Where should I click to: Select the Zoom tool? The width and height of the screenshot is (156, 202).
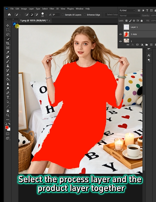click(x=8, y=115)
